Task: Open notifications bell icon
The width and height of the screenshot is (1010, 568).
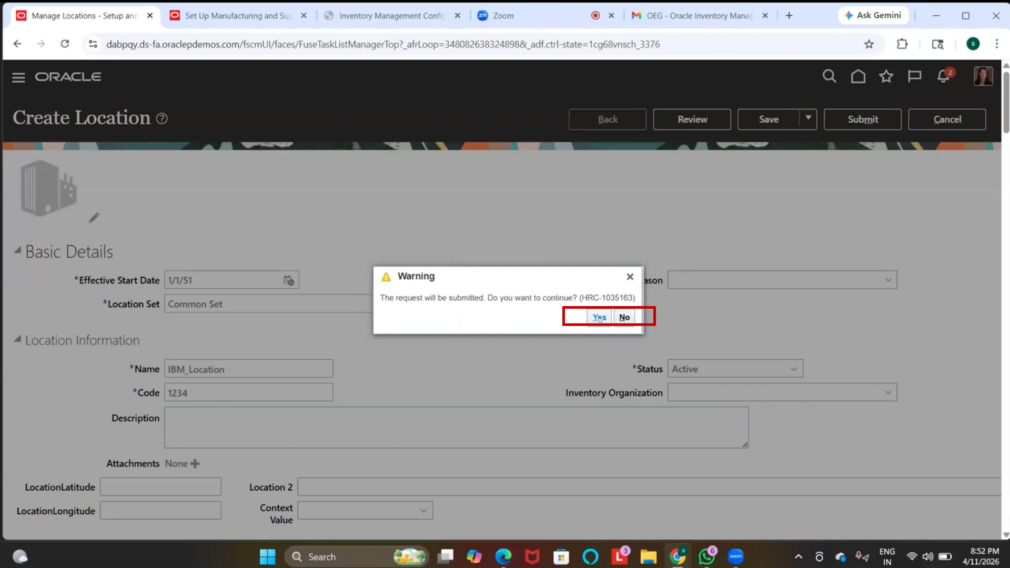Action: click(943, 76)
